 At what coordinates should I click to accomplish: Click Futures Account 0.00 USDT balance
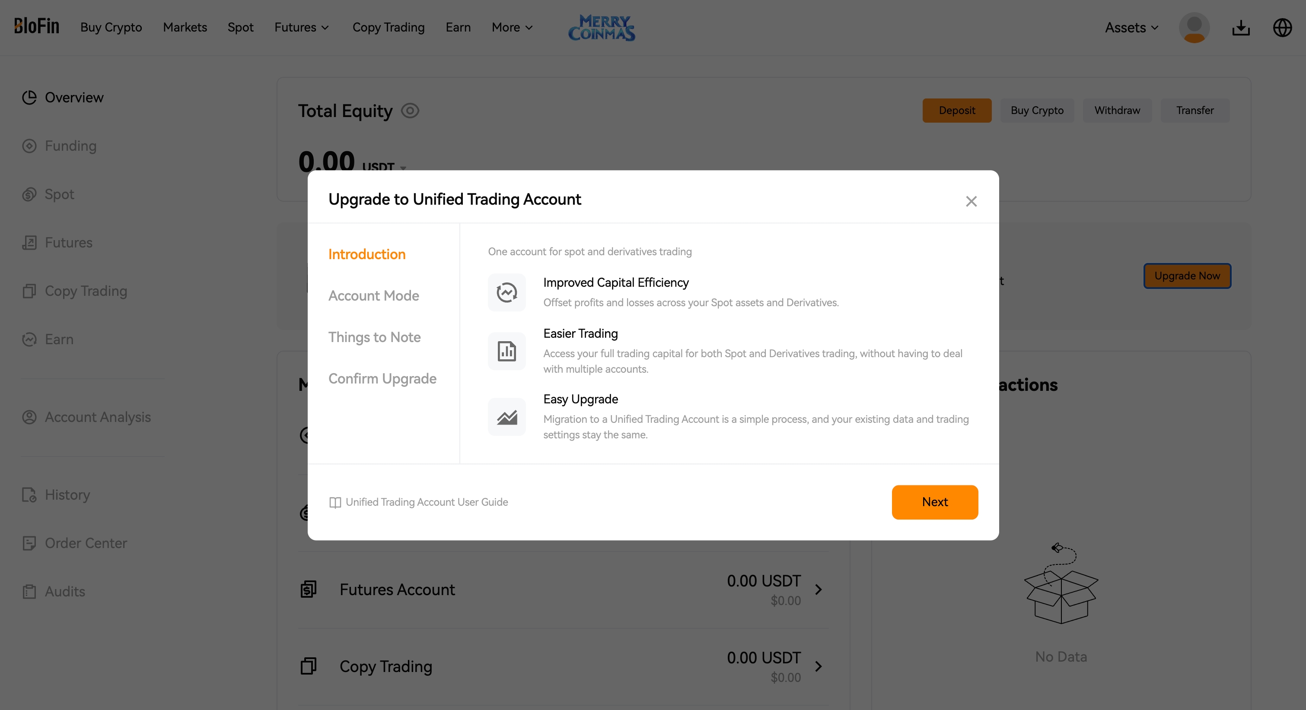coord(764,581)
